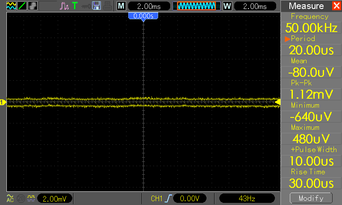Click the gray persistence waveform icon
The height and width of the screenshot is (205, 342).
coord(32,6)
